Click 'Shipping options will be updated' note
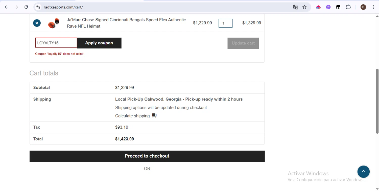This screenshot has width=379, height=191. [x=161, y=108]
